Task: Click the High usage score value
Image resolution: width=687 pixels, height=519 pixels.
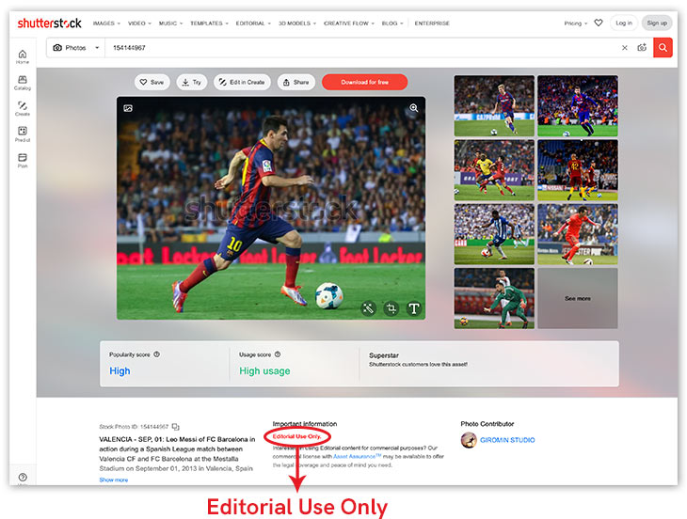Action: 264,371
